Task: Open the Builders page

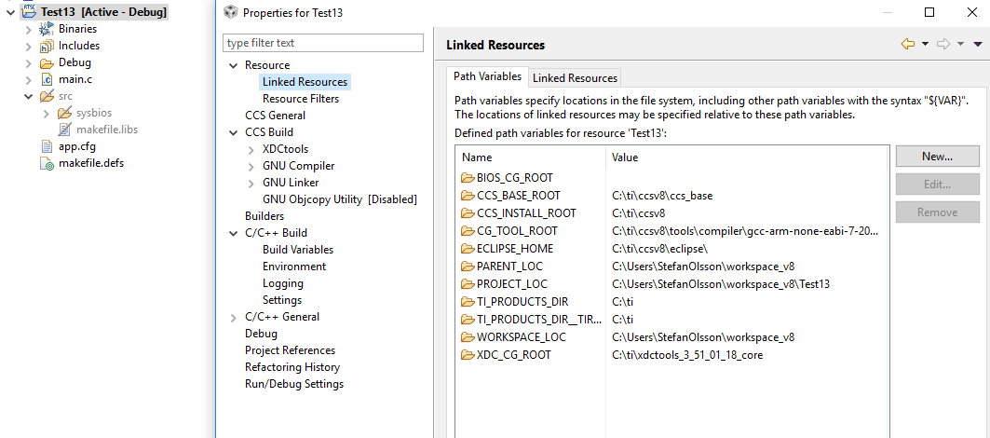Action: click(264, 215)
